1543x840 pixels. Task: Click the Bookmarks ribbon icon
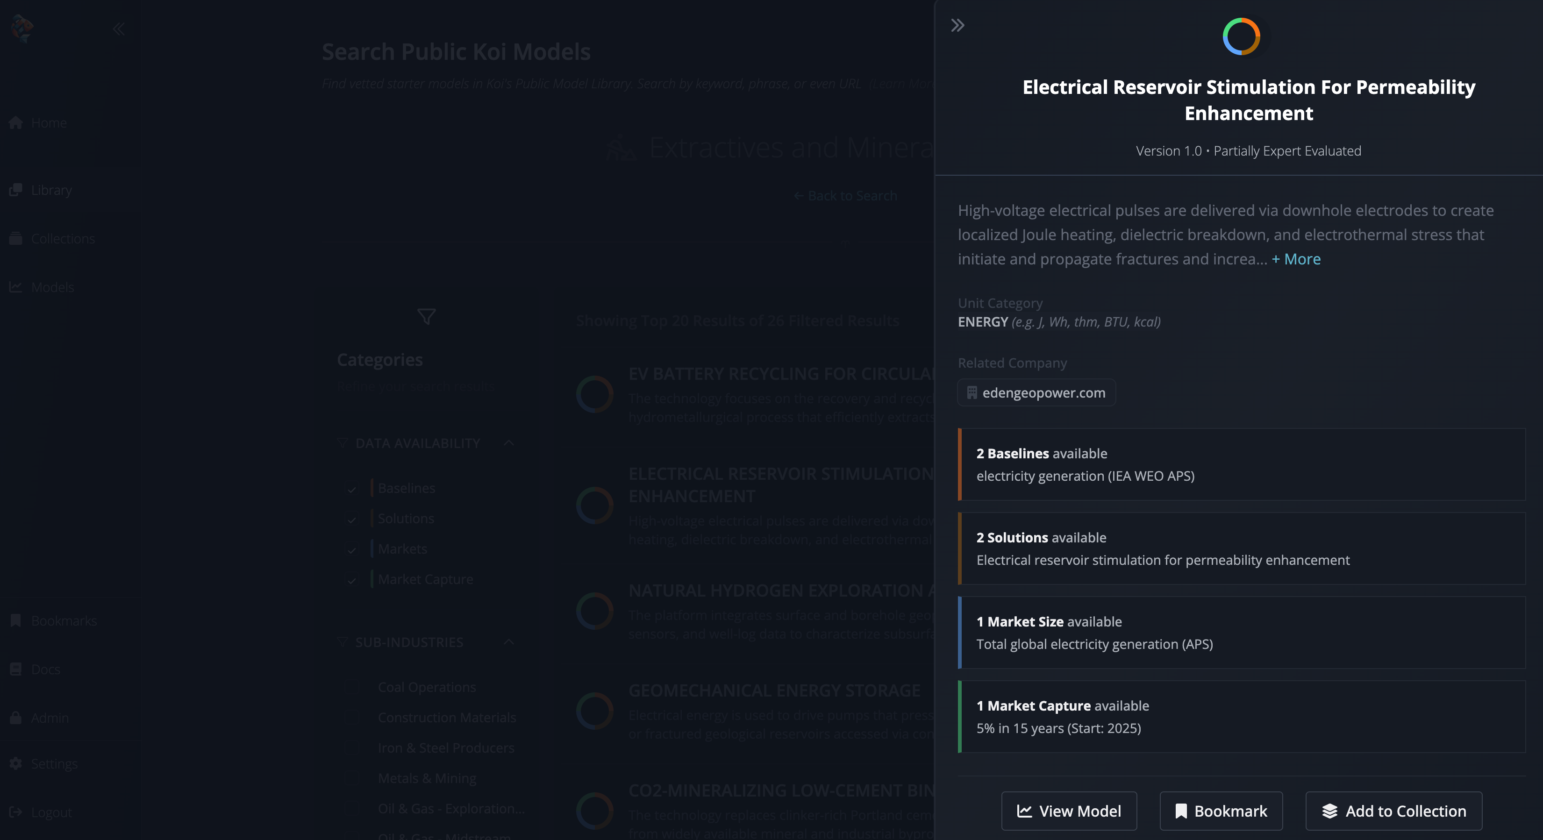15,620
